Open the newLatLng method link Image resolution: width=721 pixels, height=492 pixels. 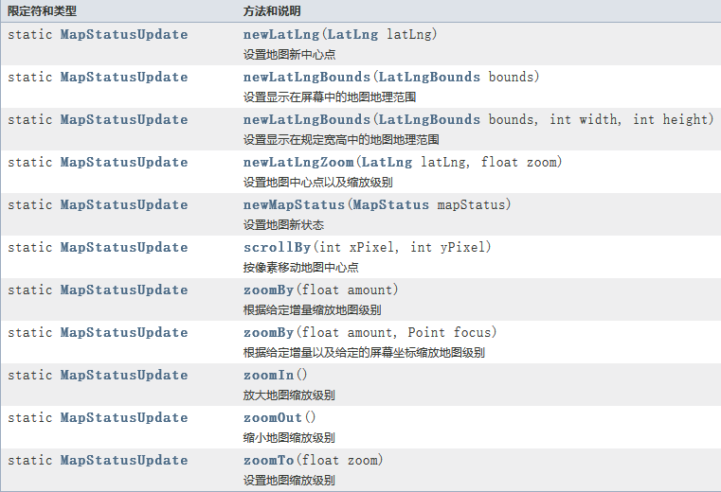click(281, 34)
